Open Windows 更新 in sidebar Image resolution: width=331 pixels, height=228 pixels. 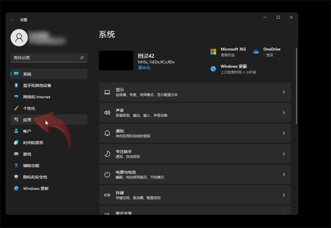pyautogui.click(x=35, y=188)
